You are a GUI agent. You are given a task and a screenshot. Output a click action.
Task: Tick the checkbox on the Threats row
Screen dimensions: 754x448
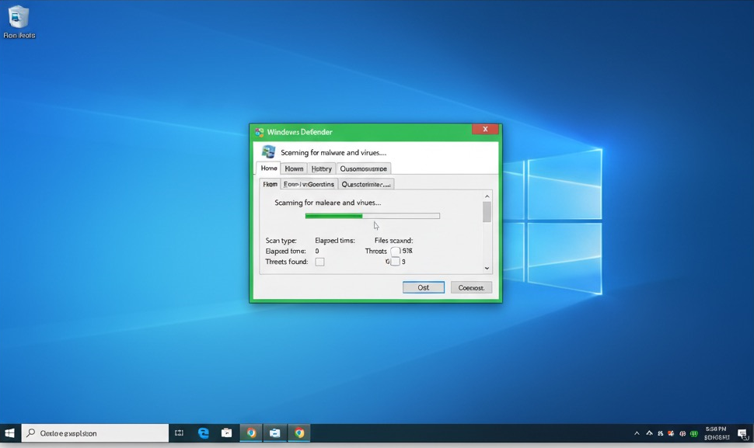pyautogui.click(x=396, y=252)
